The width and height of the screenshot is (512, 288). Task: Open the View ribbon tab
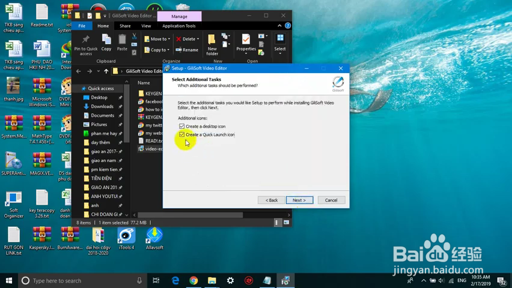coord(146,26)
